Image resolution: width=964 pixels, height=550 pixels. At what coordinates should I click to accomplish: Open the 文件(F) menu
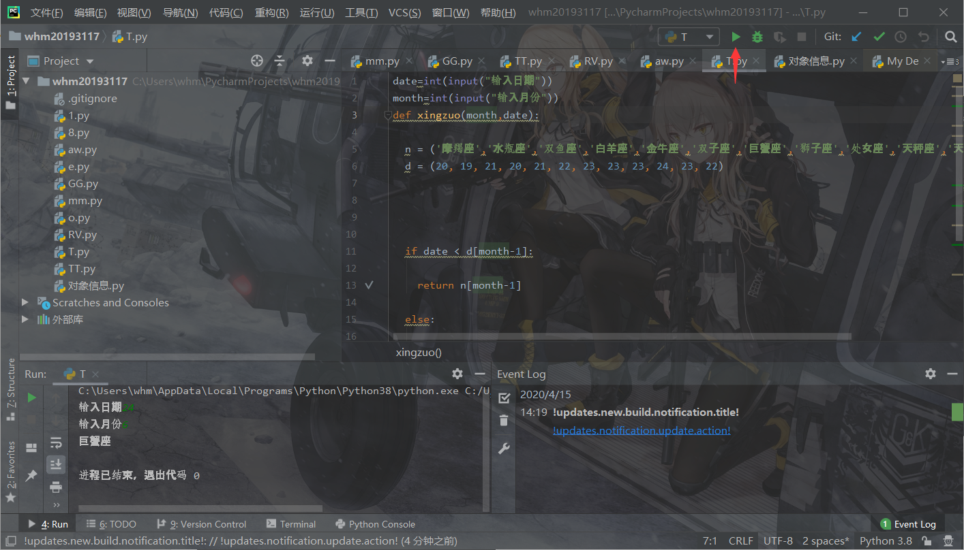47,13
